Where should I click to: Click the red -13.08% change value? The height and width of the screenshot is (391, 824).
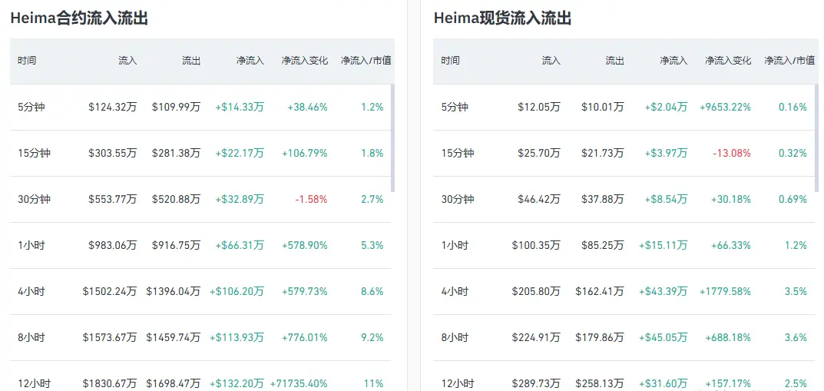click(x=732, y=153)
